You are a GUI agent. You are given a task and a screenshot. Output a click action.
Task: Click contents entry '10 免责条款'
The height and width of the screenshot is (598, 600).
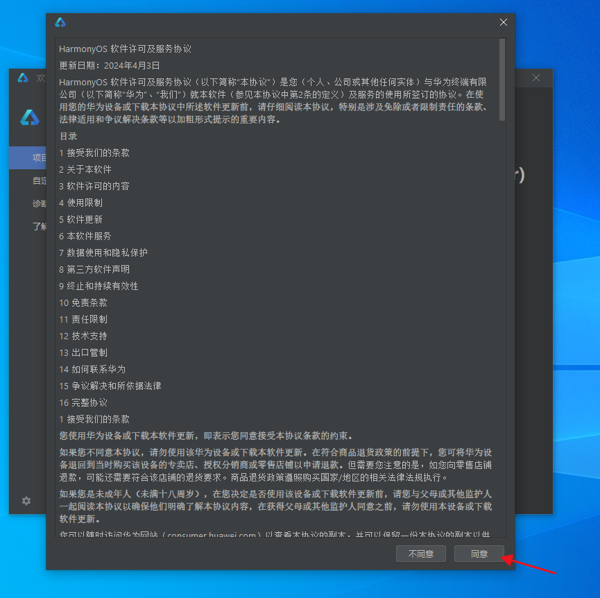coord(83,302)
